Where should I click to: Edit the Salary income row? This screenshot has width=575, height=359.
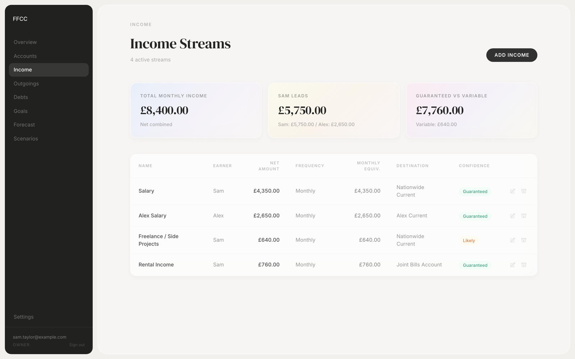[512, 191]
